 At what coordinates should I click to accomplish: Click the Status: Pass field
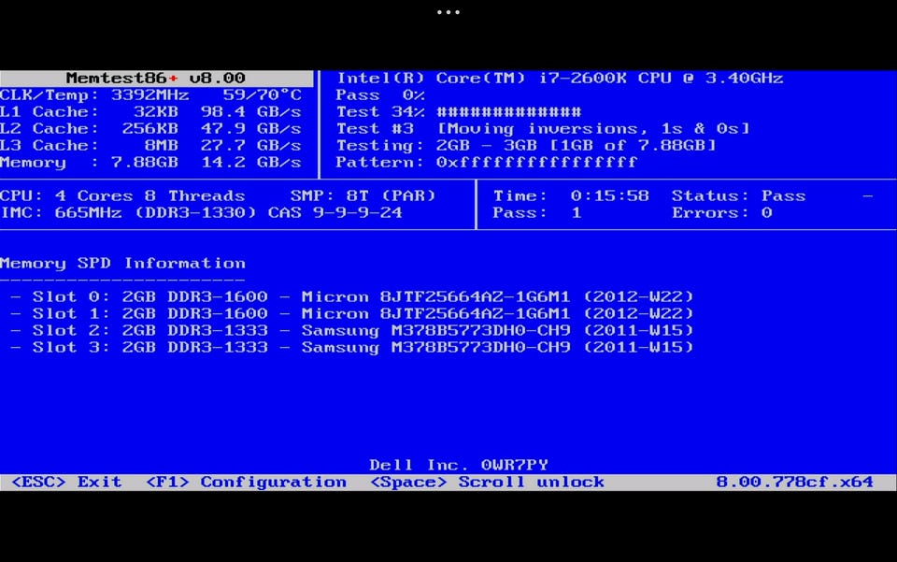[x=738, y=195]
